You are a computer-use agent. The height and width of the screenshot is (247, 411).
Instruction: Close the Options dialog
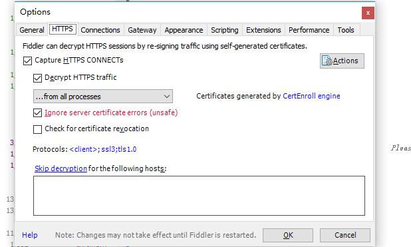[368, 13]
